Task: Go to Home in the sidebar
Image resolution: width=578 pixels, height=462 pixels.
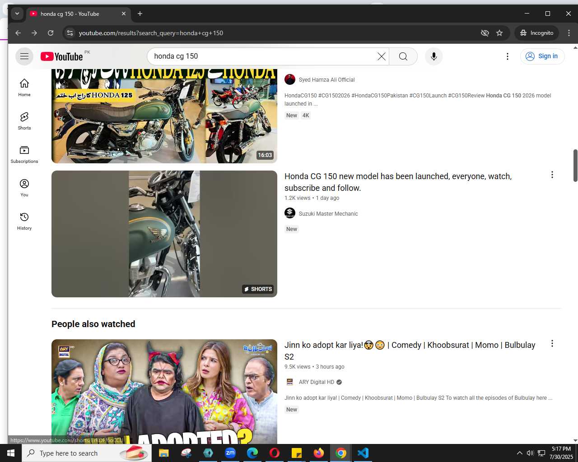Action: (24, 88)
